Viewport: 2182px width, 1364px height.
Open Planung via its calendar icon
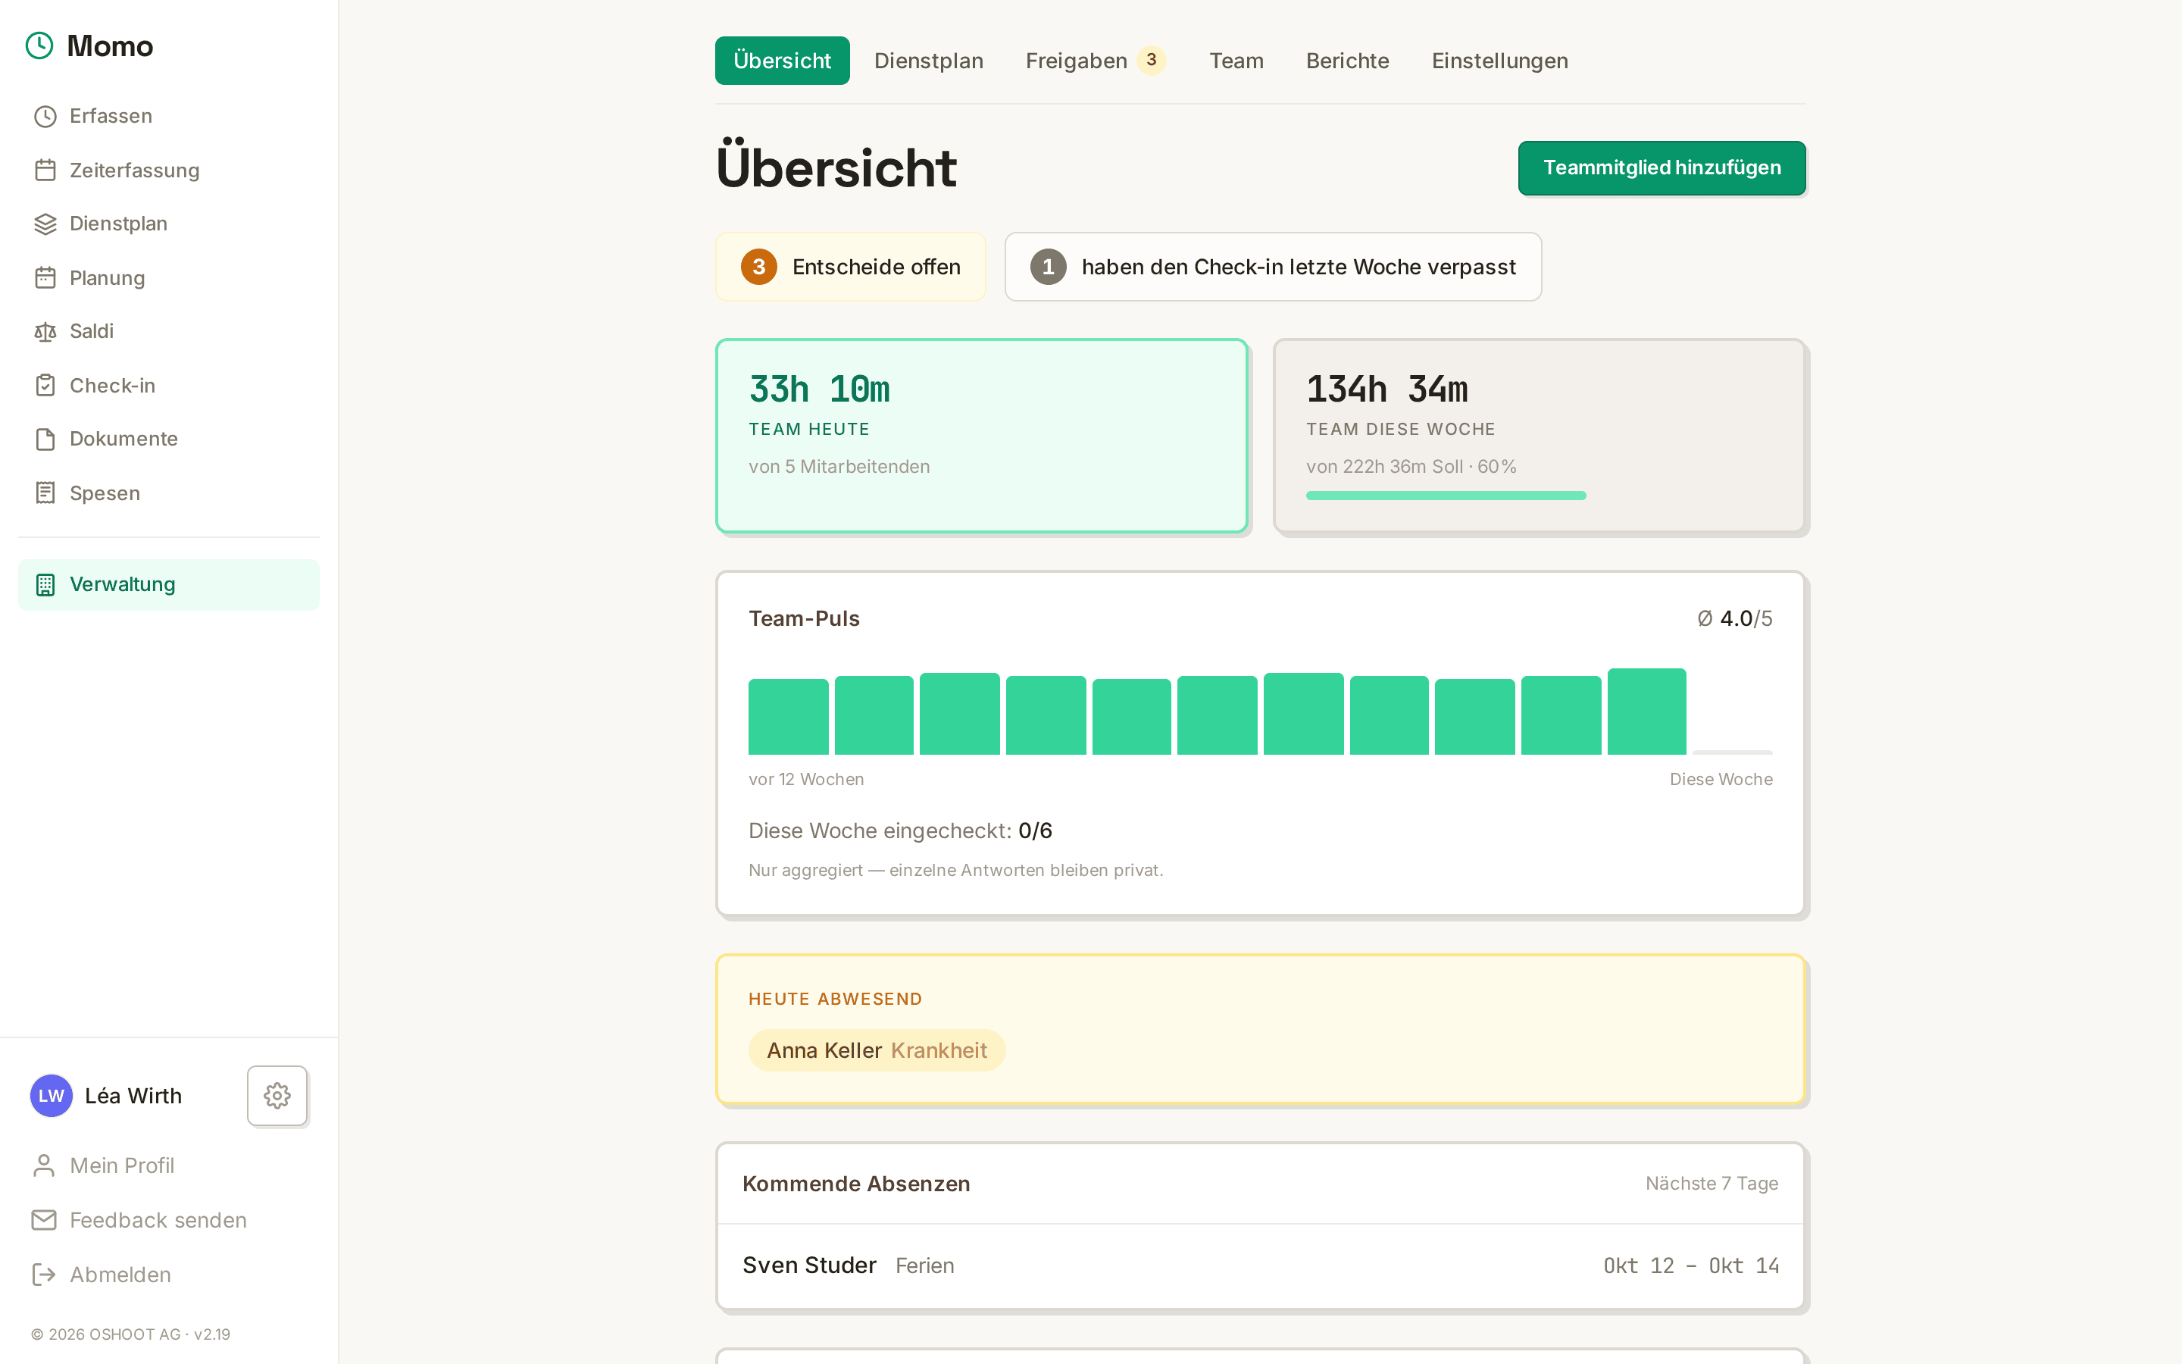(45, 278)
